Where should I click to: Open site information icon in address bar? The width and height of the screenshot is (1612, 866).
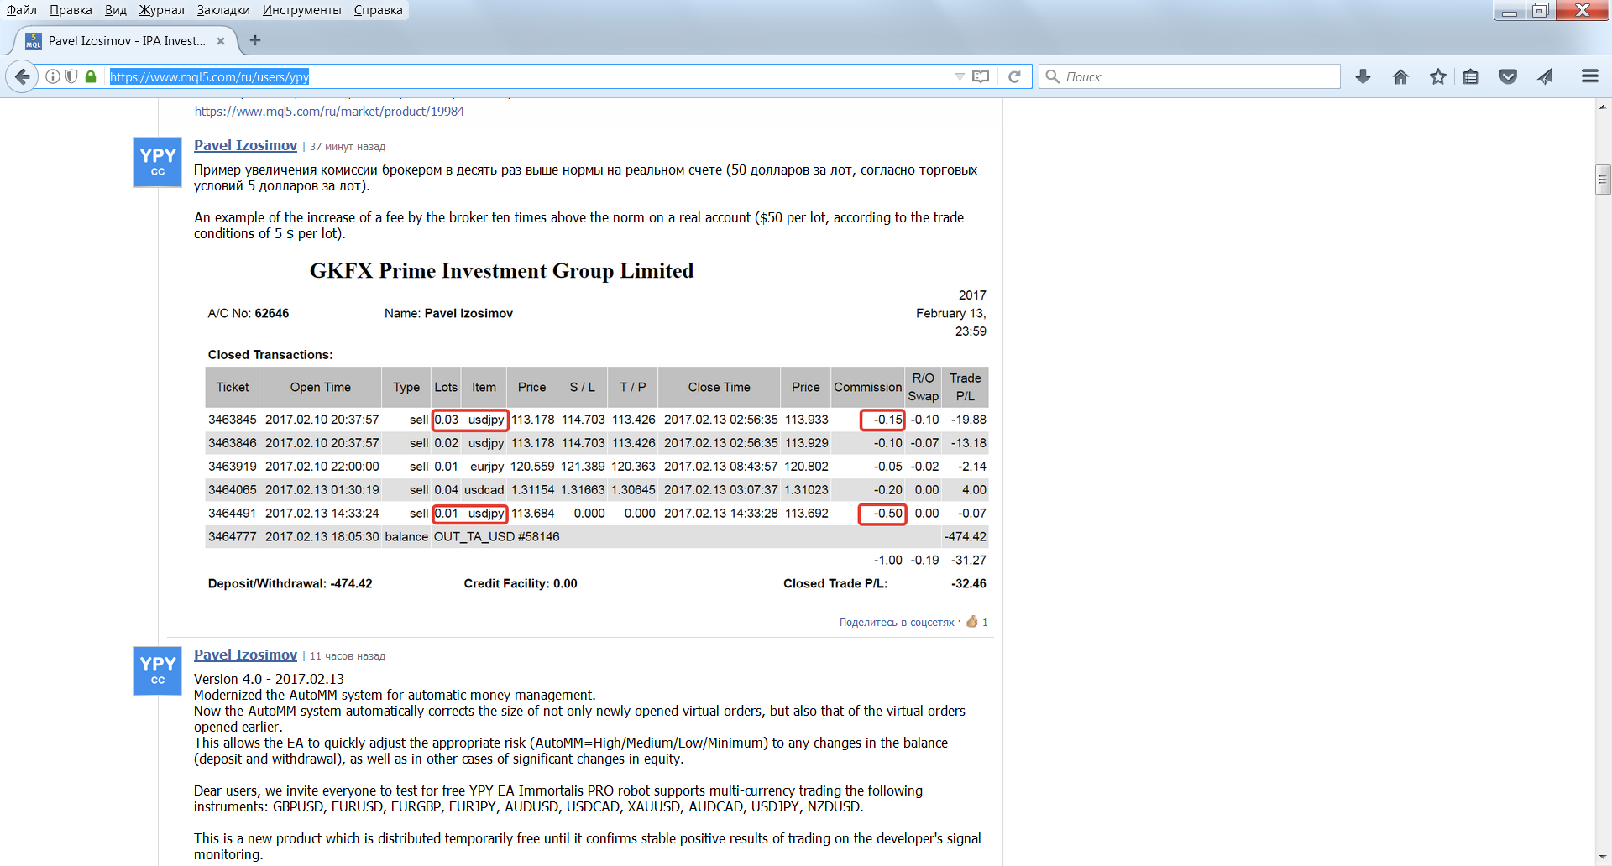point(53,76)
